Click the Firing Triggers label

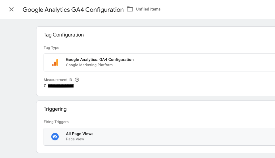(x=56, y=122)
